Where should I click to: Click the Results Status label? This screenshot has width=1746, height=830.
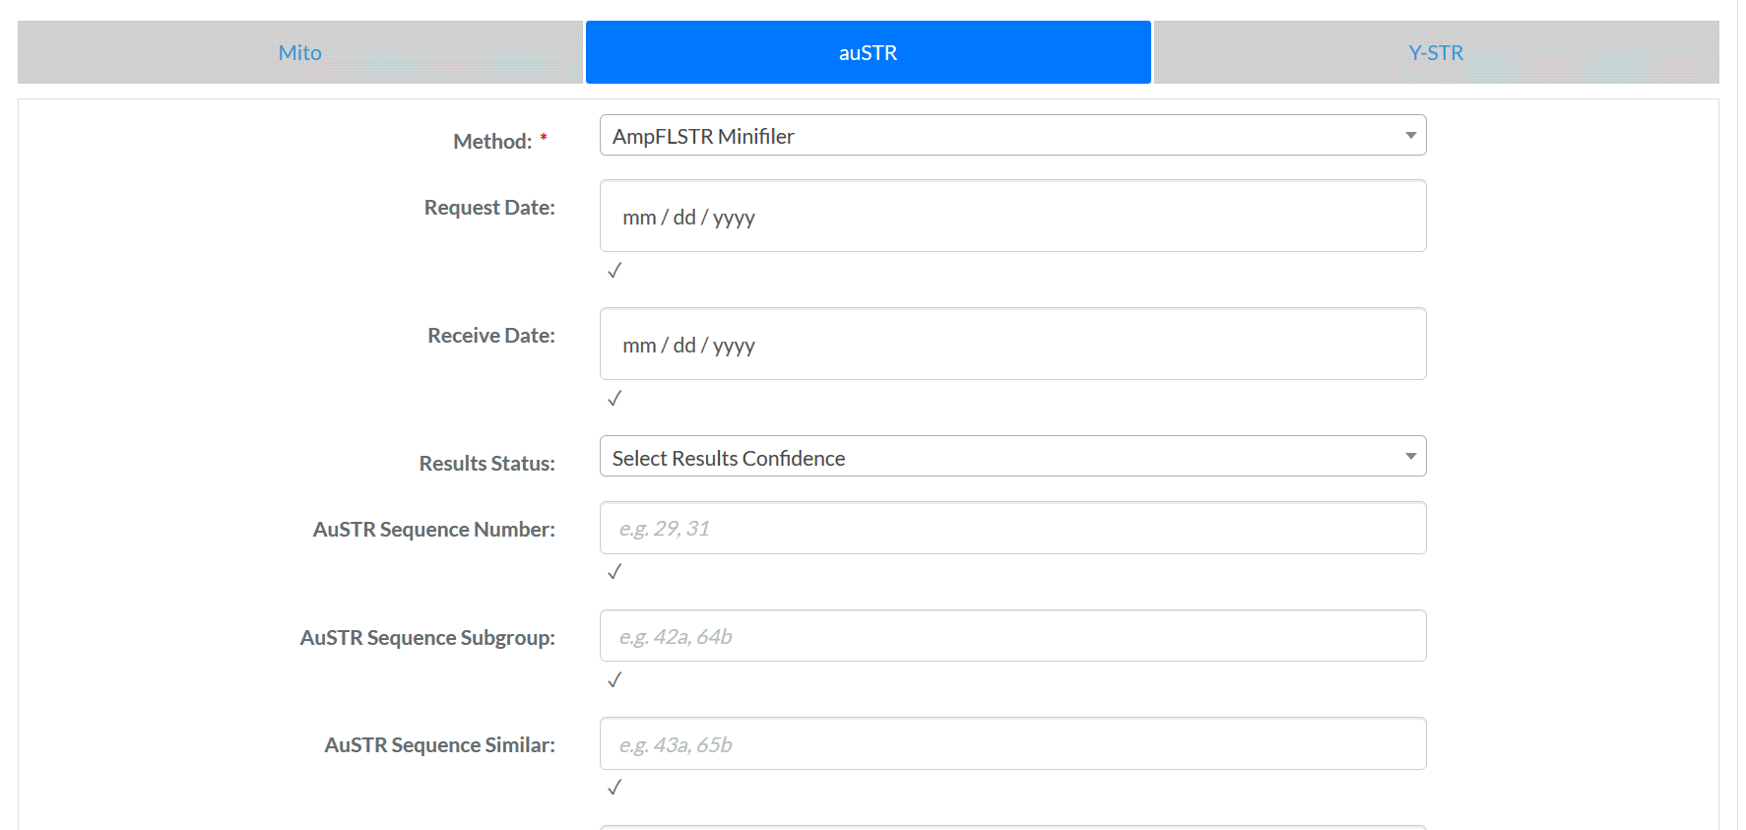pyautogui.click(x=486, y=463)
